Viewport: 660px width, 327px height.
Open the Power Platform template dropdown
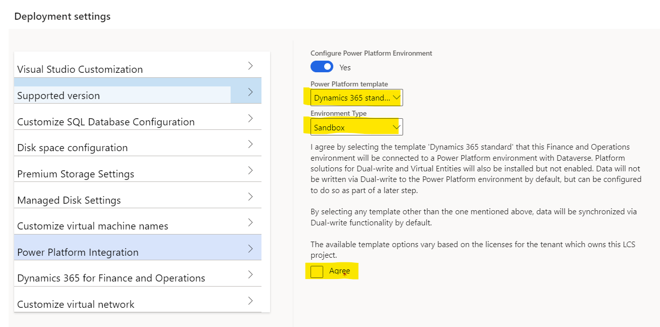(x=357, y=98)
